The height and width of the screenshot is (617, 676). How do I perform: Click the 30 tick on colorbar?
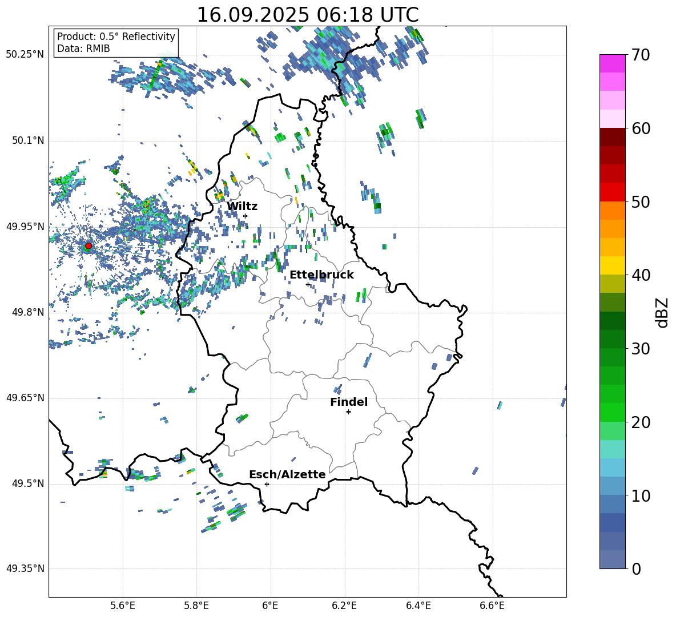pyautogui.click(x=641, y=349)
